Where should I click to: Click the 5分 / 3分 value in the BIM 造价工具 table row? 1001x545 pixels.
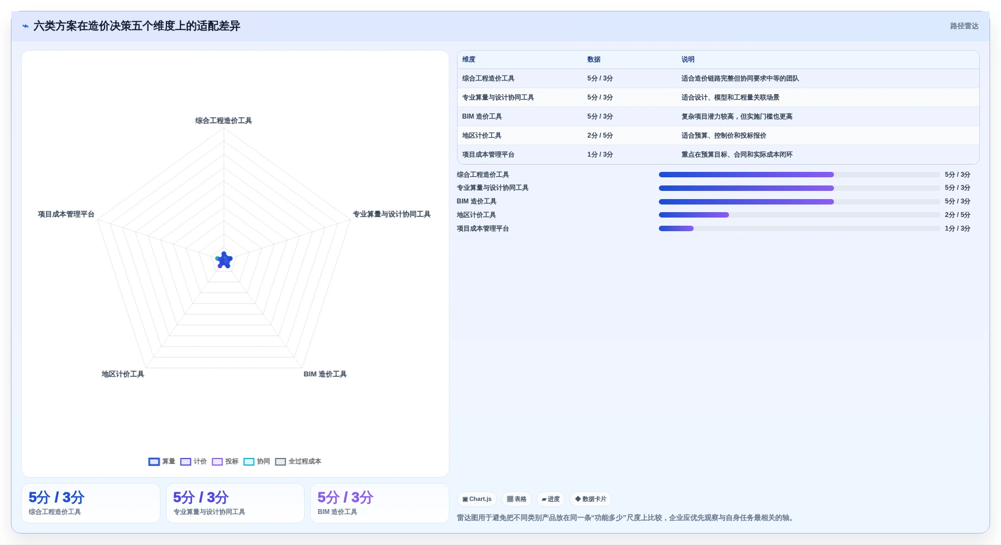(x=600, y=116)
